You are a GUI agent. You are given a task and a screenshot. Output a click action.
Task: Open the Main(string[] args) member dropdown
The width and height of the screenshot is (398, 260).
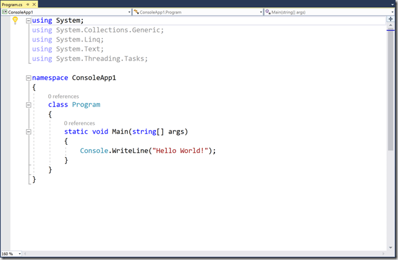(x=391, y=12)
